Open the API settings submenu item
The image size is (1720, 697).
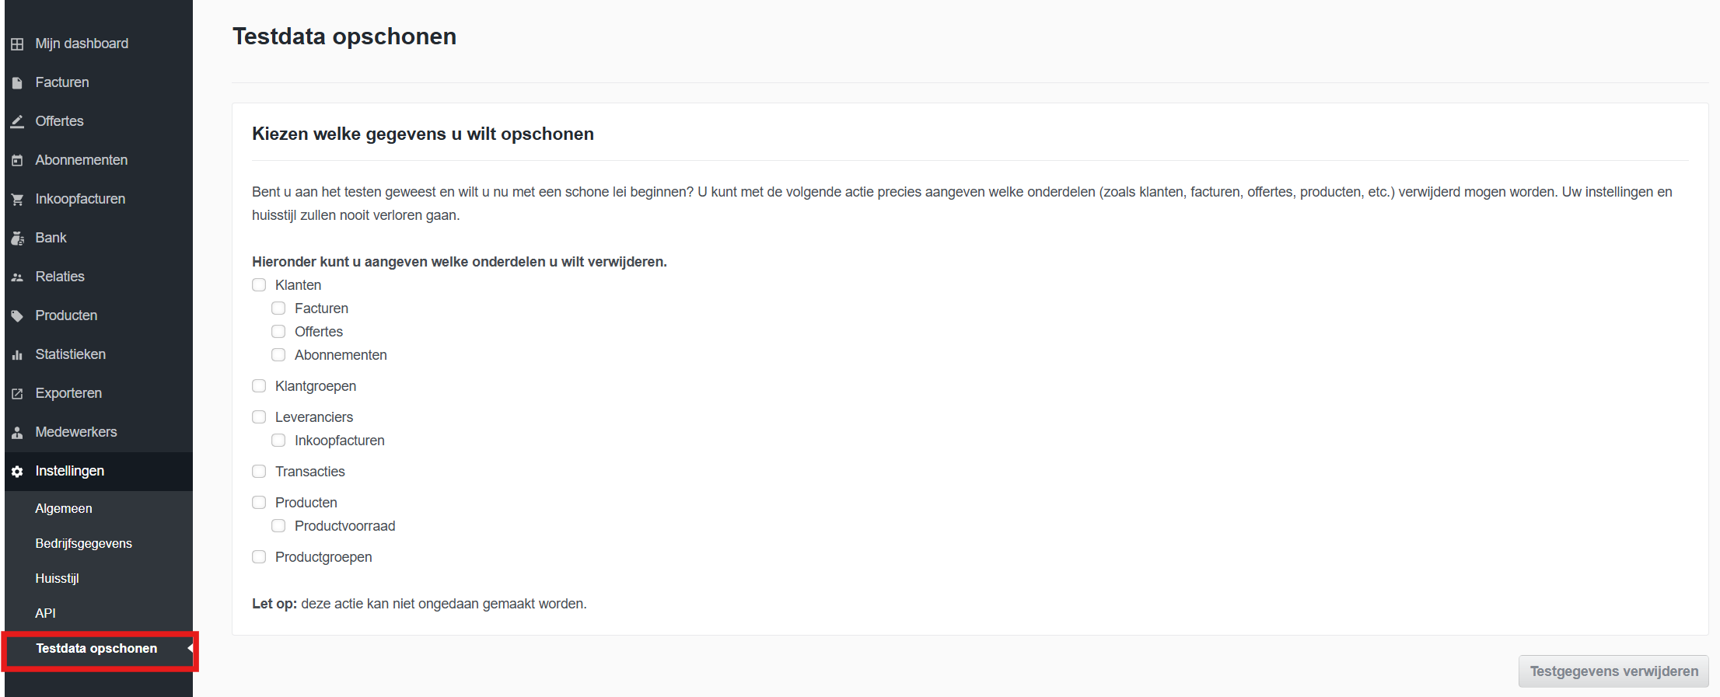coord(45,613)
